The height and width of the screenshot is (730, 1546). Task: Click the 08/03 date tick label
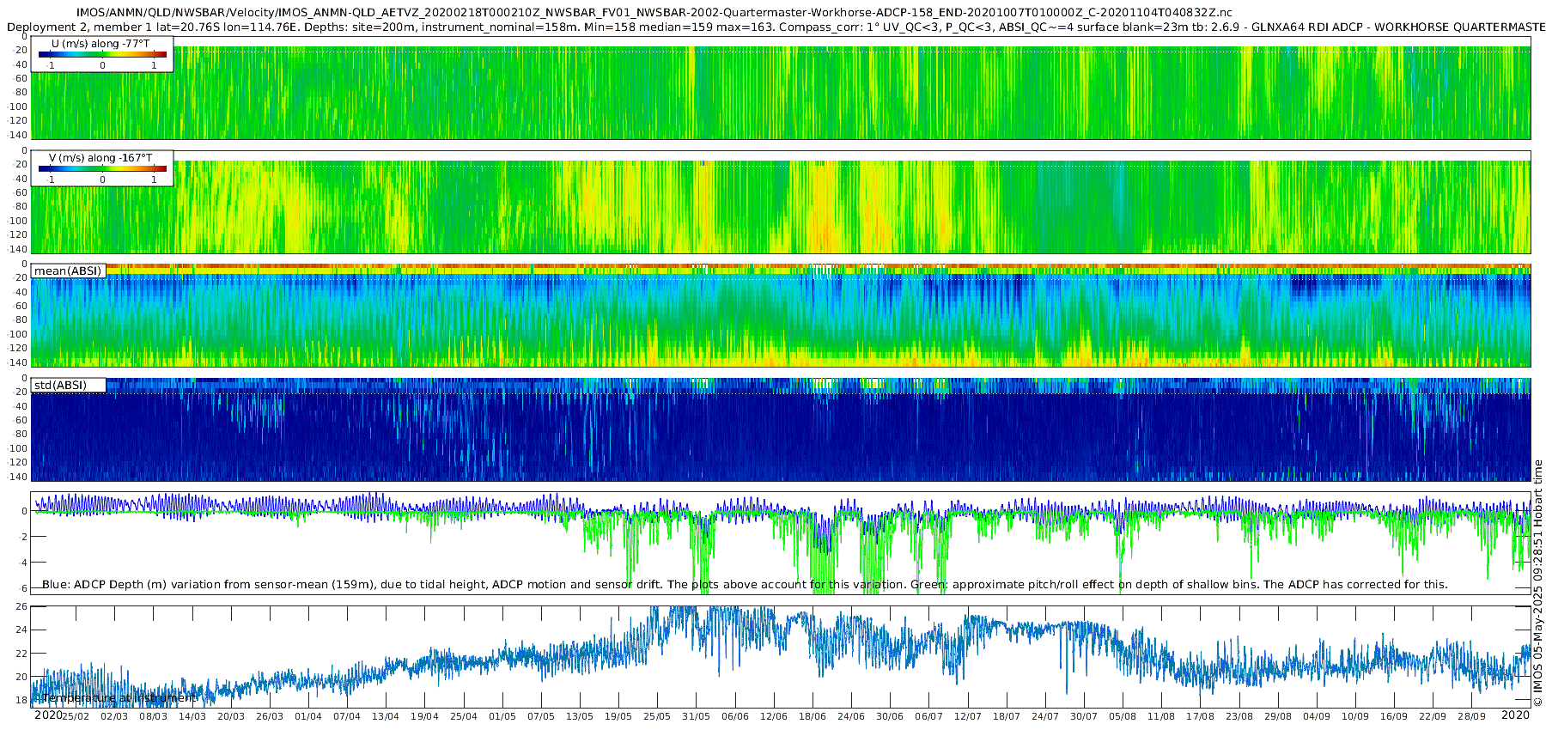[x=153, y=716]
